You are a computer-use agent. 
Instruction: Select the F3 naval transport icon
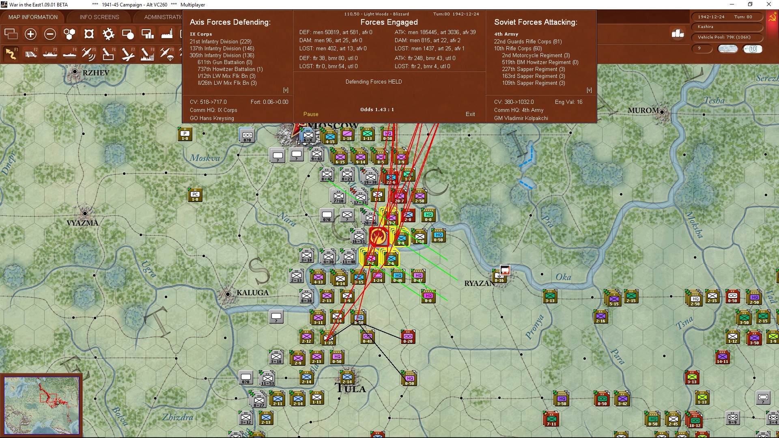click(50, 54)
